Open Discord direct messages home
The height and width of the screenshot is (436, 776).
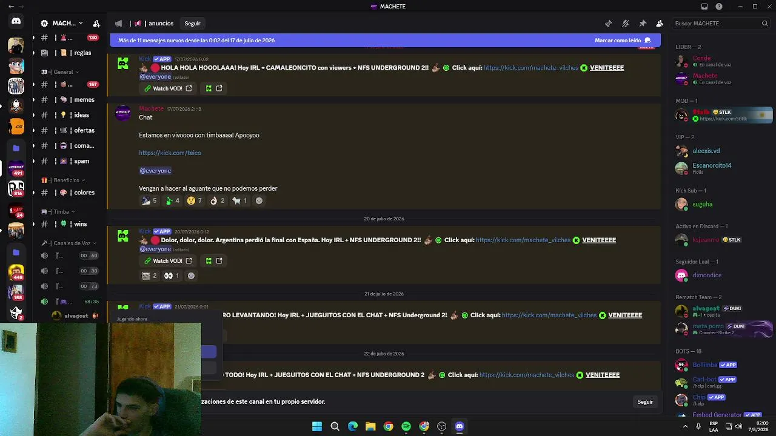point(16,21)
